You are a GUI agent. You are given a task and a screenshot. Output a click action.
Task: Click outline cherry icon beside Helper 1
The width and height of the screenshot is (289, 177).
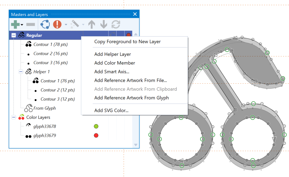(x=28, y=72)
